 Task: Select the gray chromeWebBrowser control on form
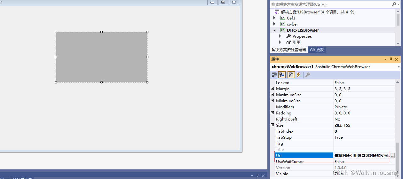101,57
